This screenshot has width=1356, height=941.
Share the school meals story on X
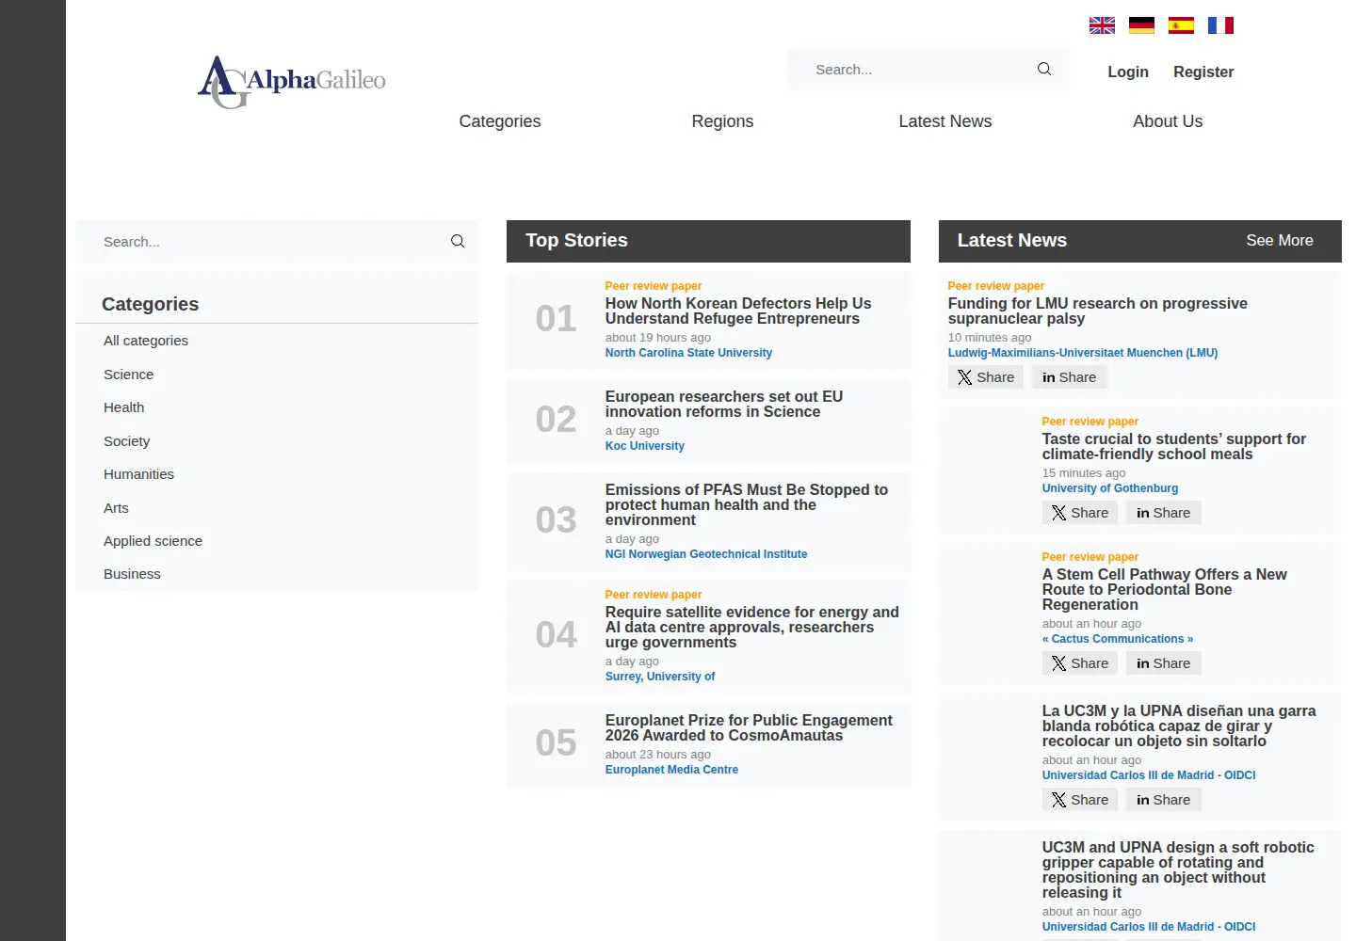(x=1080, y=513)
